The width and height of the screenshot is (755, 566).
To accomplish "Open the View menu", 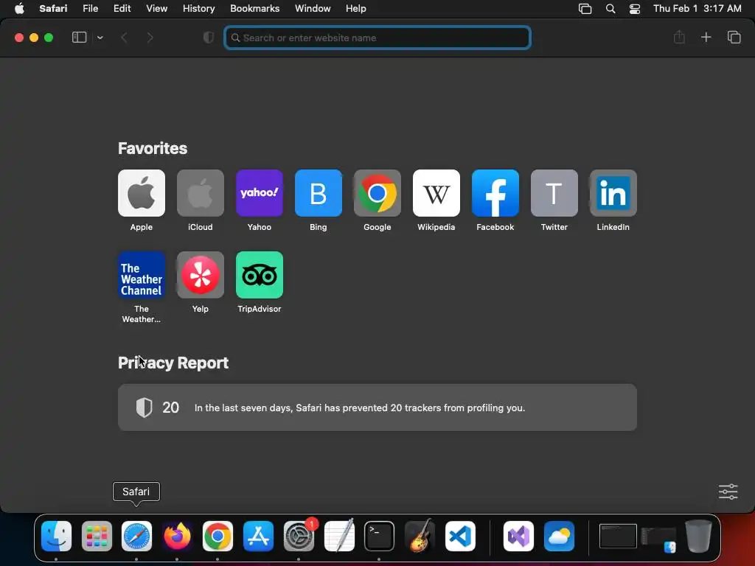I will [x=156, y=9].
